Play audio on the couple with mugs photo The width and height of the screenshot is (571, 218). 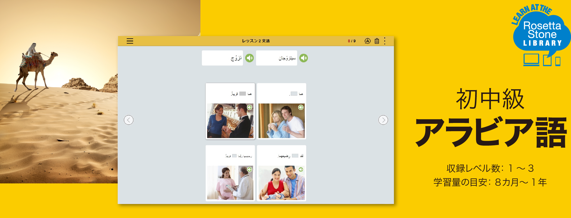click(301, 108)
